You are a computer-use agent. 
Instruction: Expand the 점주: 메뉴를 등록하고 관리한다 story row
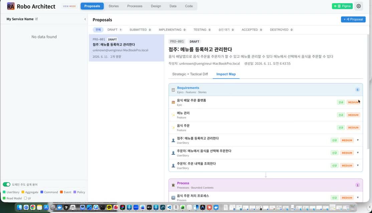[358, 140]
